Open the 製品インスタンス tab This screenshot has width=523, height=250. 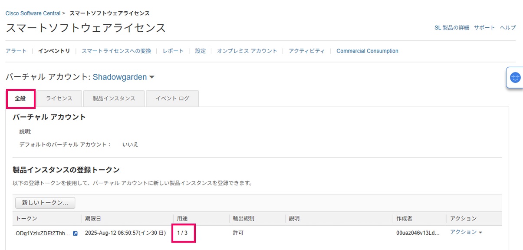pyautogui.click(x=114, y=99)
